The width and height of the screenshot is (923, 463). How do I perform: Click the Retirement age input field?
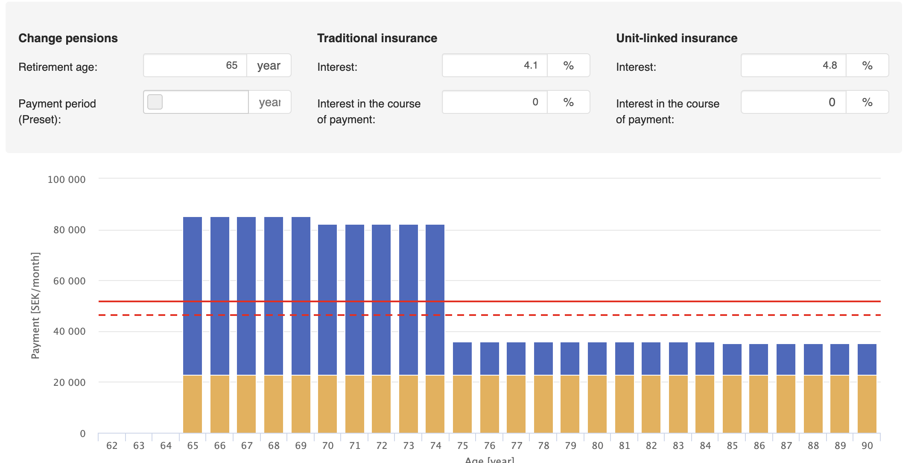tap(196, 66)
